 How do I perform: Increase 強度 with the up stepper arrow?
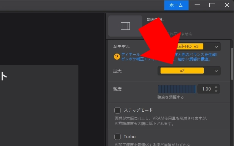pyautogui.click(x=216, y=87)
